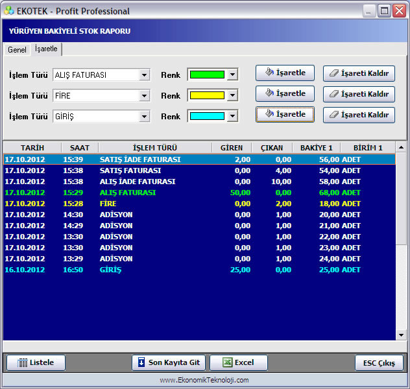410x389 pixels.
Task: Maximize the Profit Professional window
Action: (384, 11)
